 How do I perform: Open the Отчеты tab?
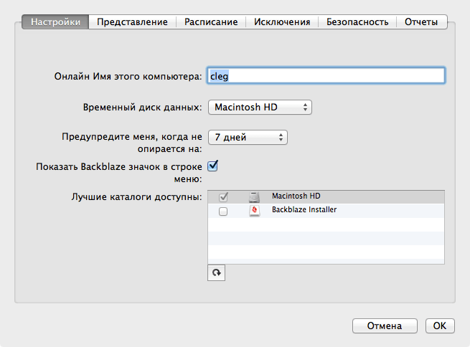coord(421,22)
